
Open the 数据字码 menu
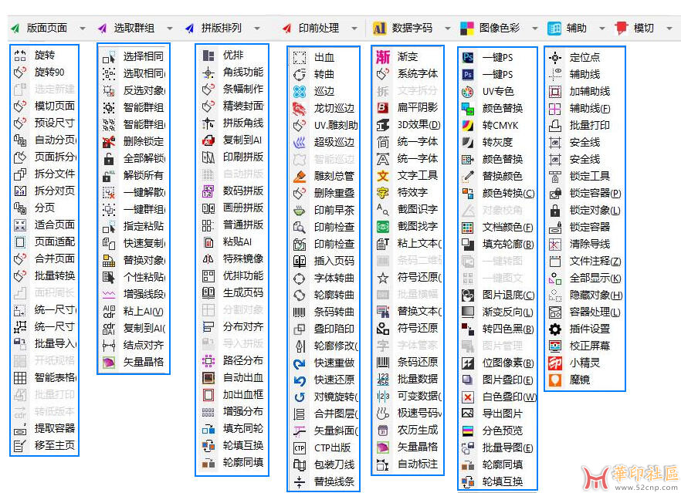pos(412,29)
